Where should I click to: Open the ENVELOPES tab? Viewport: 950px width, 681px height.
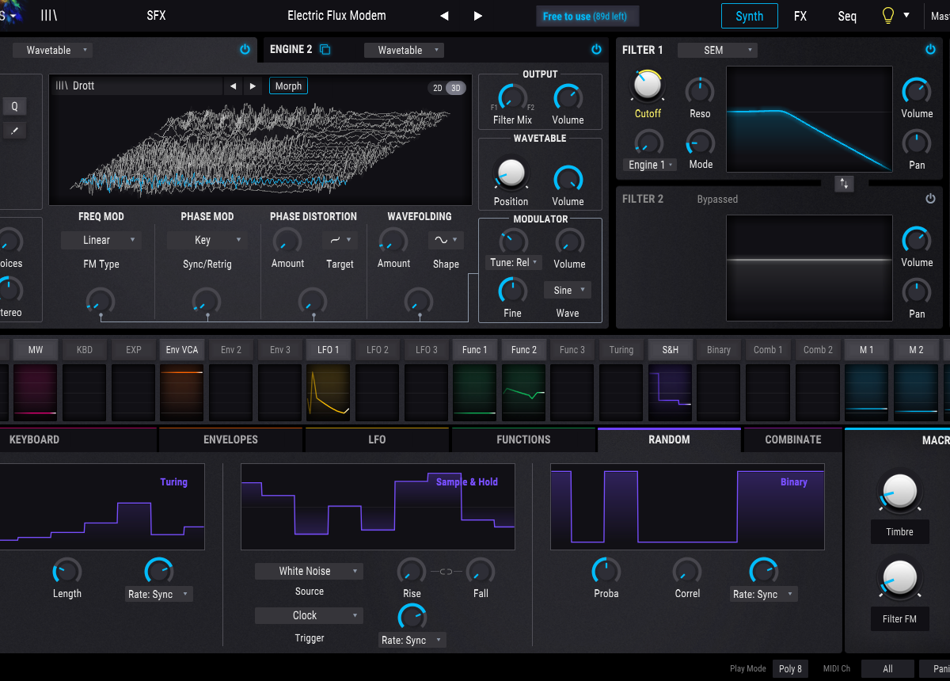point(230,439)
